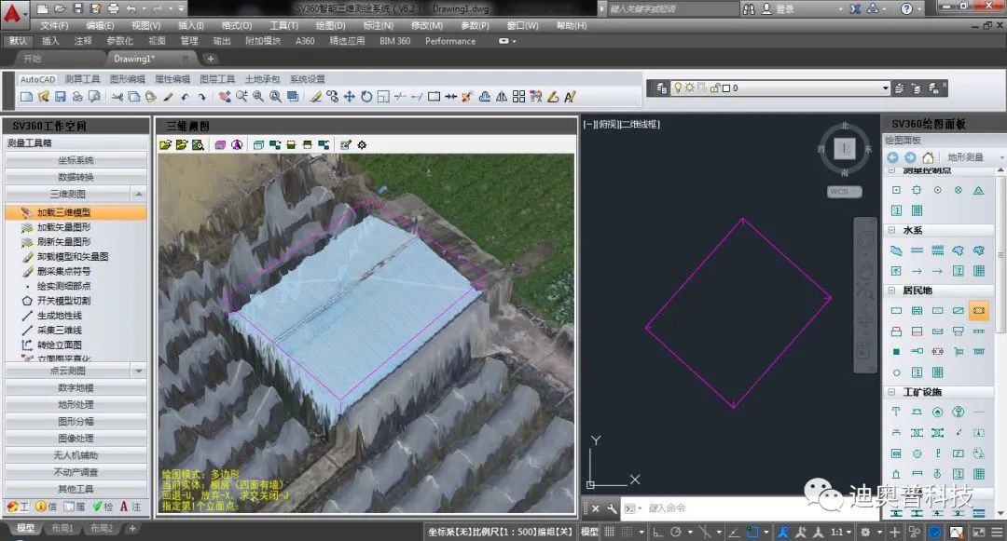Screen dimensions: 1007x541
Task: Toggle polar tracking in status bar
Action: (x=676, y=532)
